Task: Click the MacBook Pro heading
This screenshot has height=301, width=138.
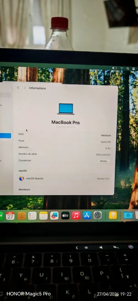Action: click(x=66, y=122)
